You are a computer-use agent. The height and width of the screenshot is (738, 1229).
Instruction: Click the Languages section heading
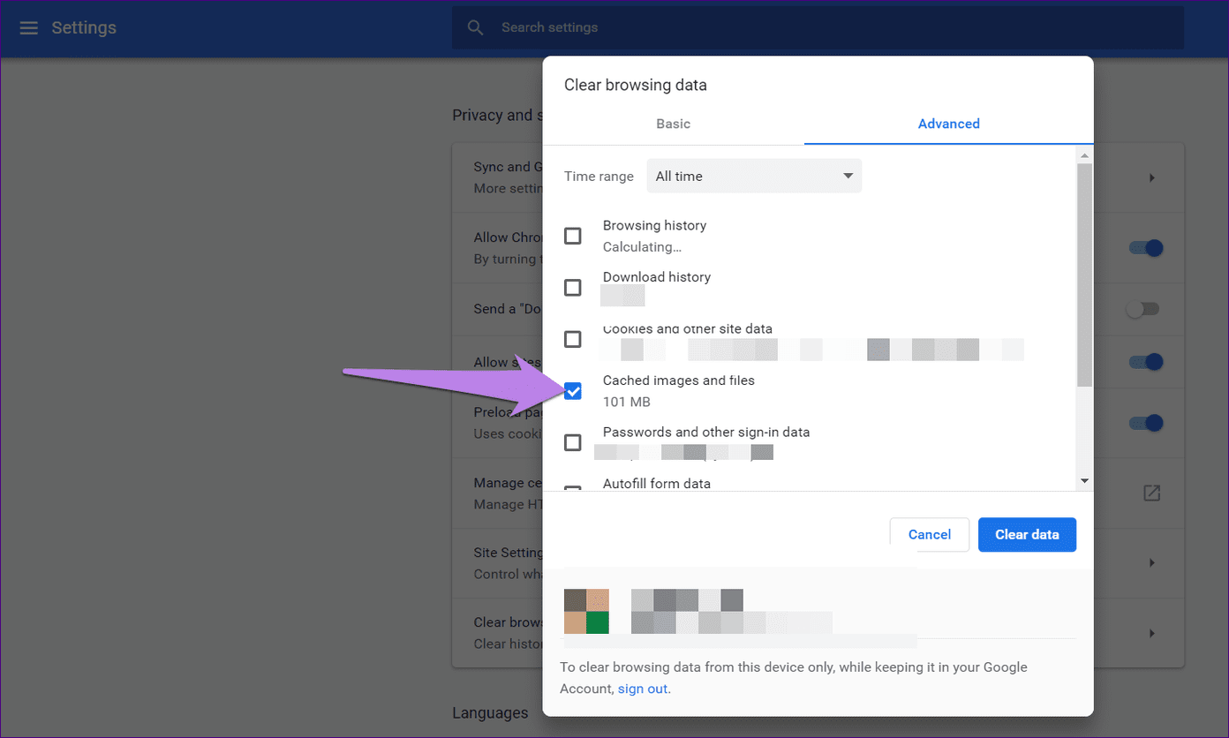[x=490, y=712]
